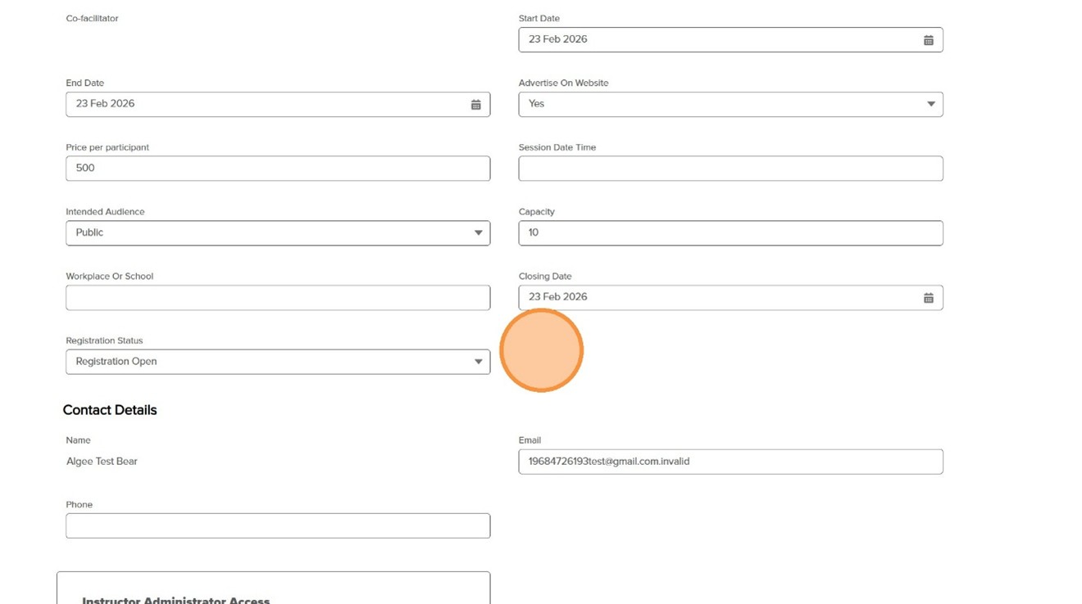Click the Intended Audience dropdown arrow
Screen dimensions: 1082x604
478,233
